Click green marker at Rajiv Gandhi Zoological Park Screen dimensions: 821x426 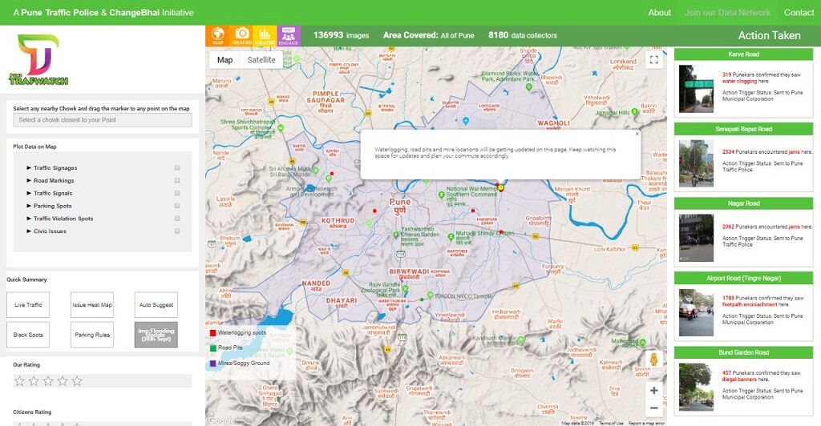click(405, 288)
